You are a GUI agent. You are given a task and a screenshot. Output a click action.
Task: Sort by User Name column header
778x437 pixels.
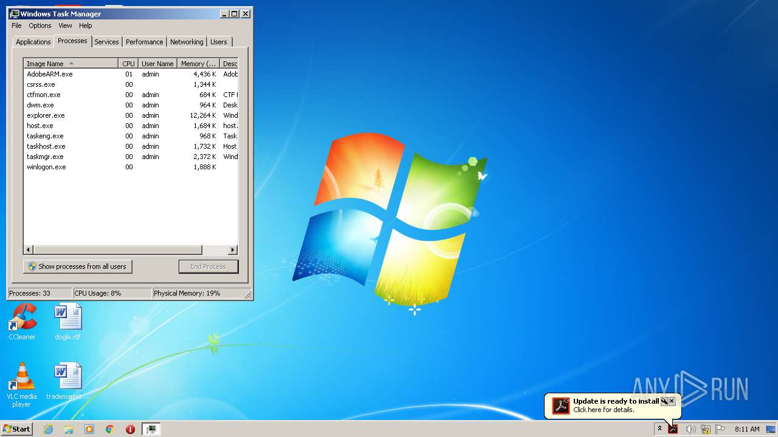click(x=157, y=64)
